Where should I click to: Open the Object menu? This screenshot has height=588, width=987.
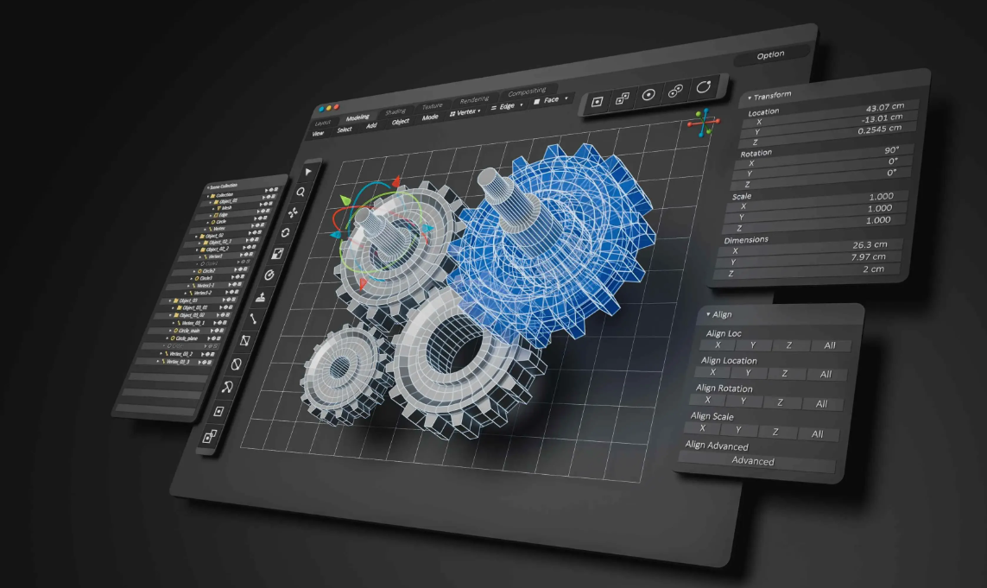401,122
